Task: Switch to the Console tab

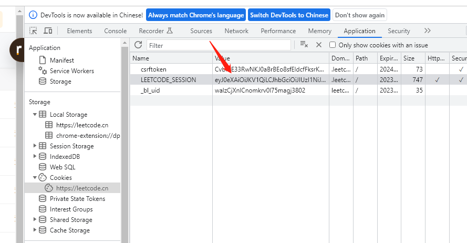Action: point(115,31)
